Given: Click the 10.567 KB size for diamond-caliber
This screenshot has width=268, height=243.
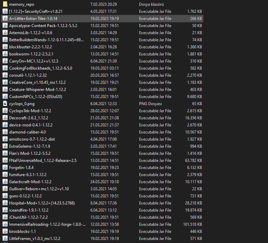Looking at the screenshot, I should coord(194,132).
